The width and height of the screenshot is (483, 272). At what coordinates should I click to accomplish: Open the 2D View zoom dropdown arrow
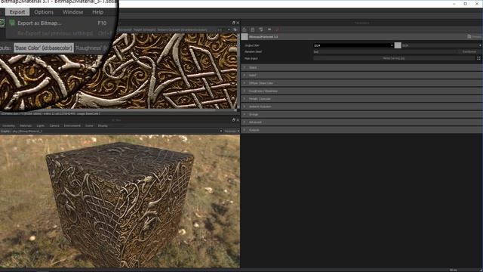(229, 29)
